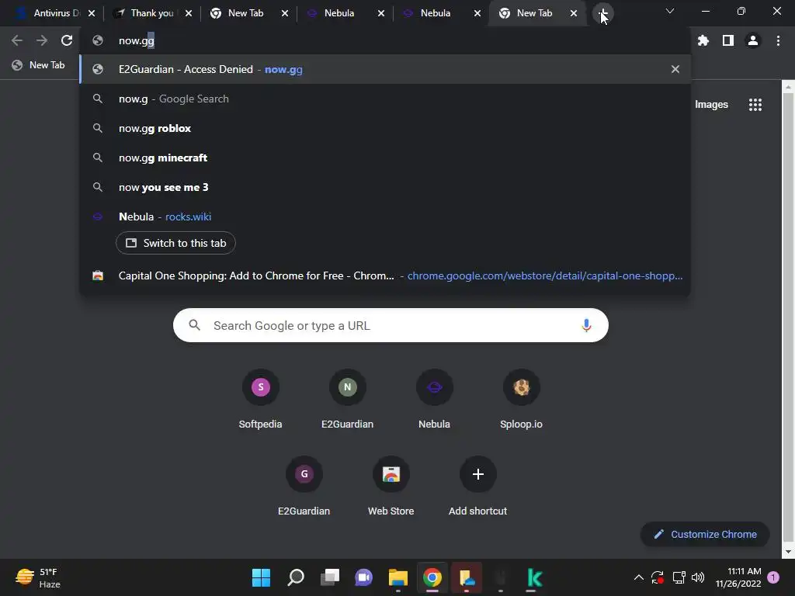The image size is (795, 596).
Task: Show hidden system tray icons
Action: [x=638, y=577]
